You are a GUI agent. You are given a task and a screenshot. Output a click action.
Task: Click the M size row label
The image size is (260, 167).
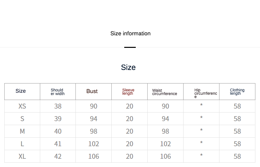click(22, 131)
